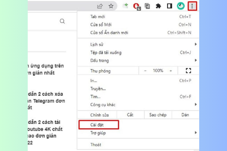Expand the Trợ giúp submenu
This screenshot has width=227, height=151.
[x=138, y=133]
